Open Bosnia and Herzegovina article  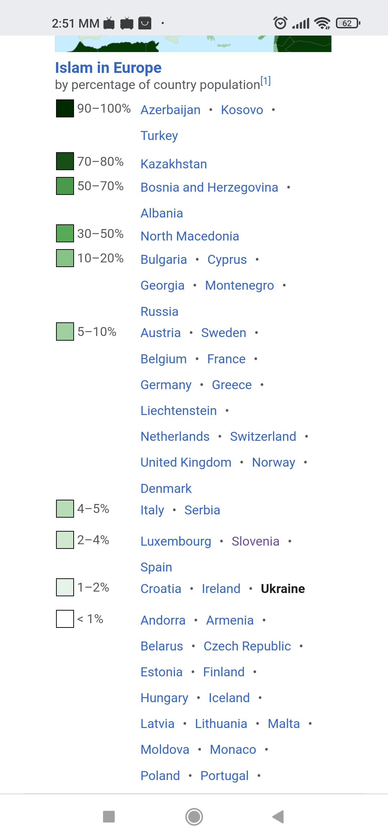tap(209, 187)
